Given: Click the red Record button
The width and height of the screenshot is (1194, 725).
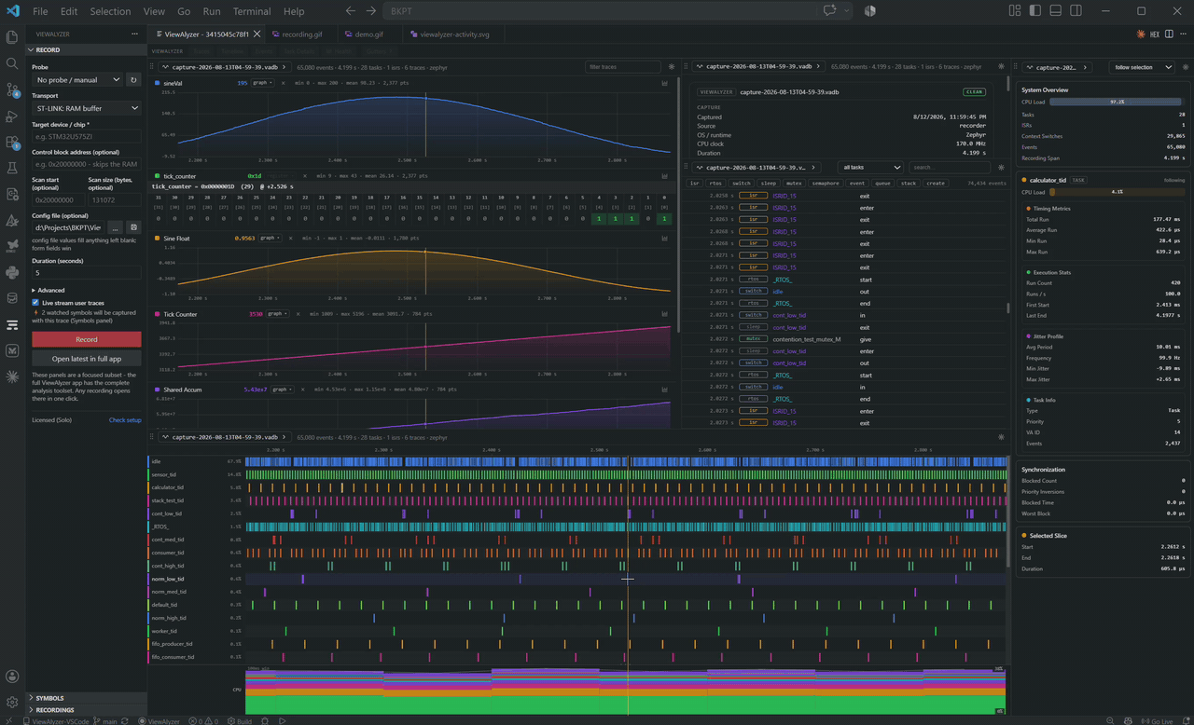Looking at the screenshot, I should 87,340.
